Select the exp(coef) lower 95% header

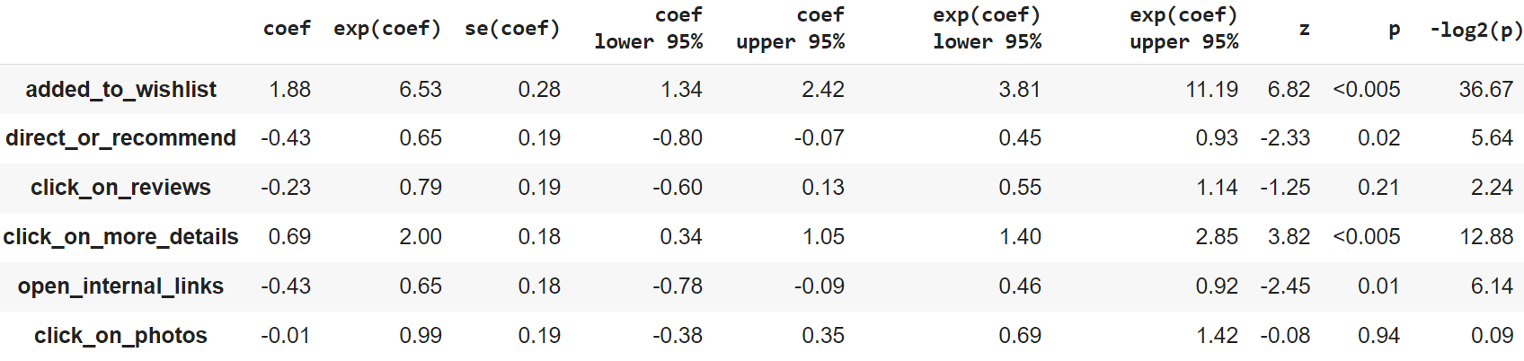click(x=987, y=29)
